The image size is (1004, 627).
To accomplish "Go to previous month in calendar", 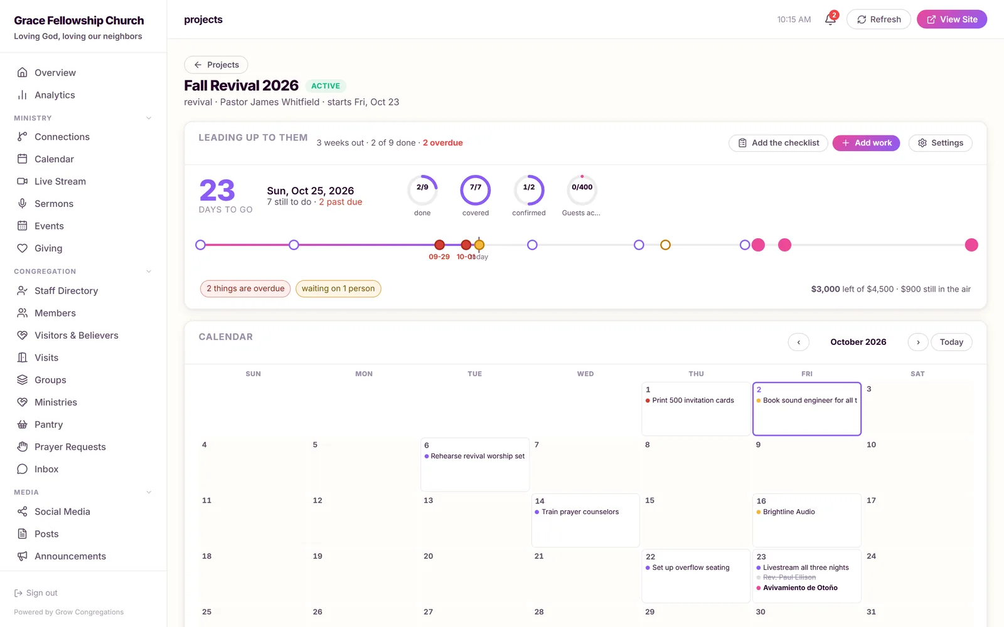I will (x=799, y=342).
